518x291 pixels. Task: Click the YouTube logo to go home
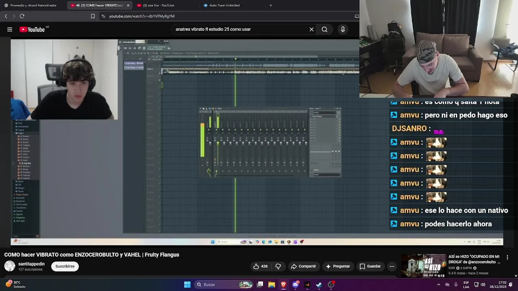tap(32, 29)
